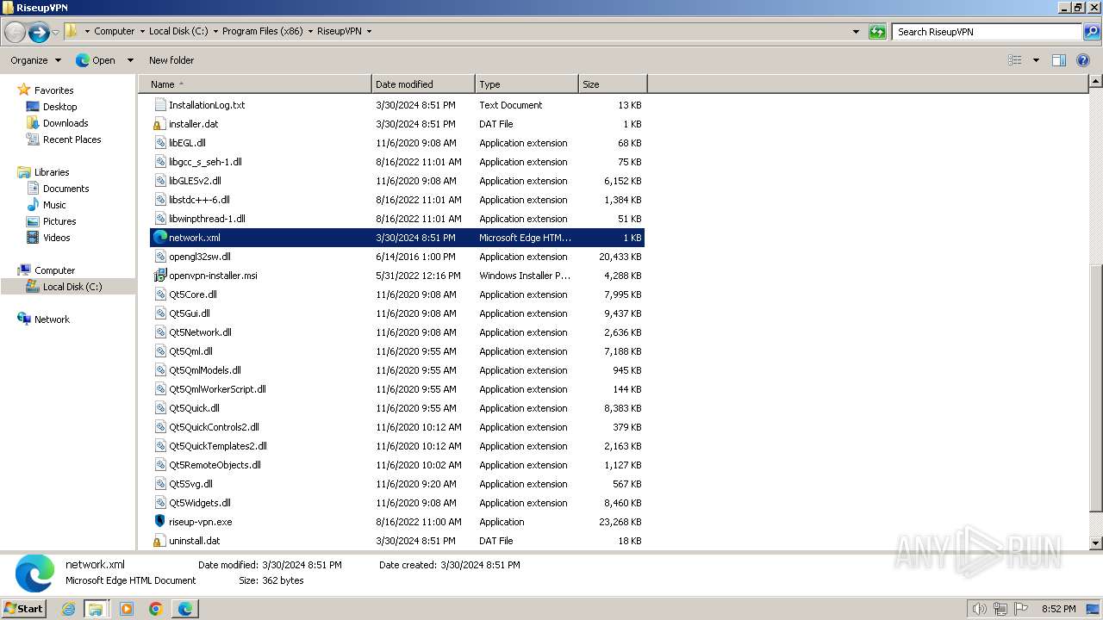The image size is (1103, 620).
Task: Open Internet Explorer from taskbar
Action: pos(69,609)
